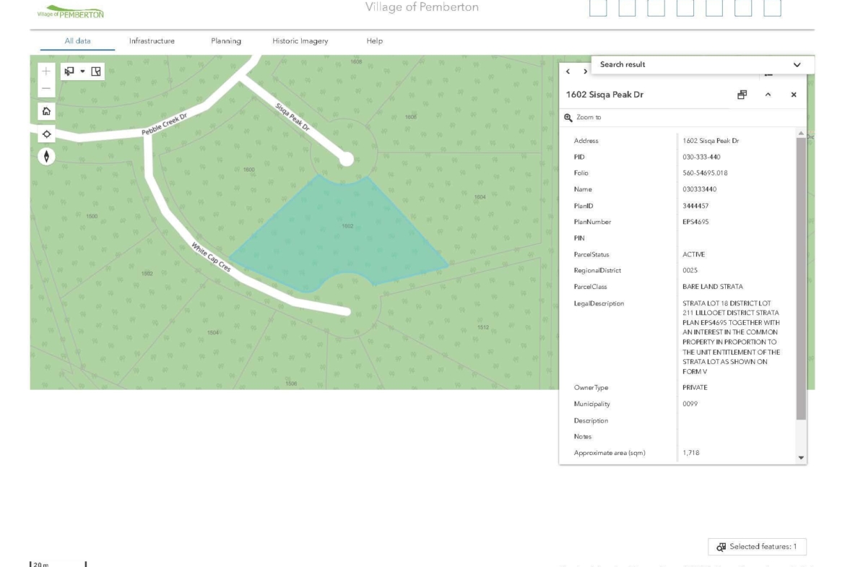Close the parcel information popup

[x=794, y=95]
